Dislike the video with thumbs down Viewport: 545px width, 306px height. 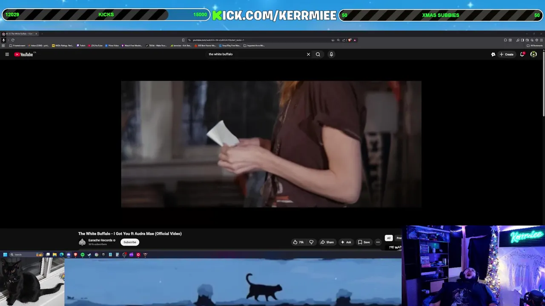pyautogui.click(x=311, y=242)
